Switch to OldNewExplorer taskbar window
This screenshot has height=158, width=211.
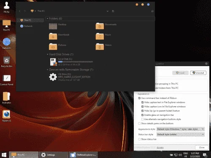point(83,155)
